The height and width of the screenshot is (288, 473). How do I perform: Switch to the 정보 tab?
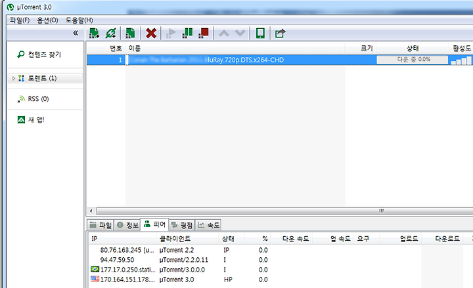click(x=127, y=225)
